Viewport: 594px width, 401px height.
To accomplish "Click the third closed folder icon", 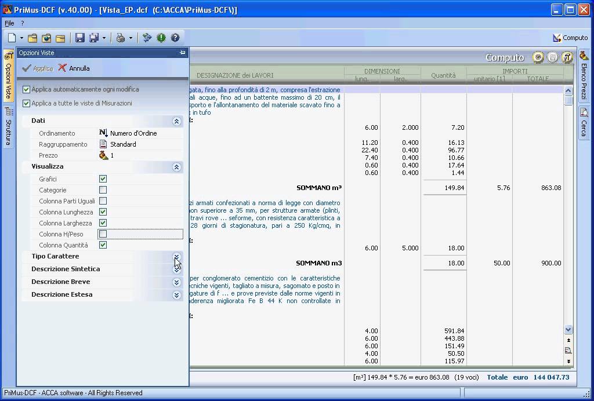I will pyautogui.click(x=60, y=38).
